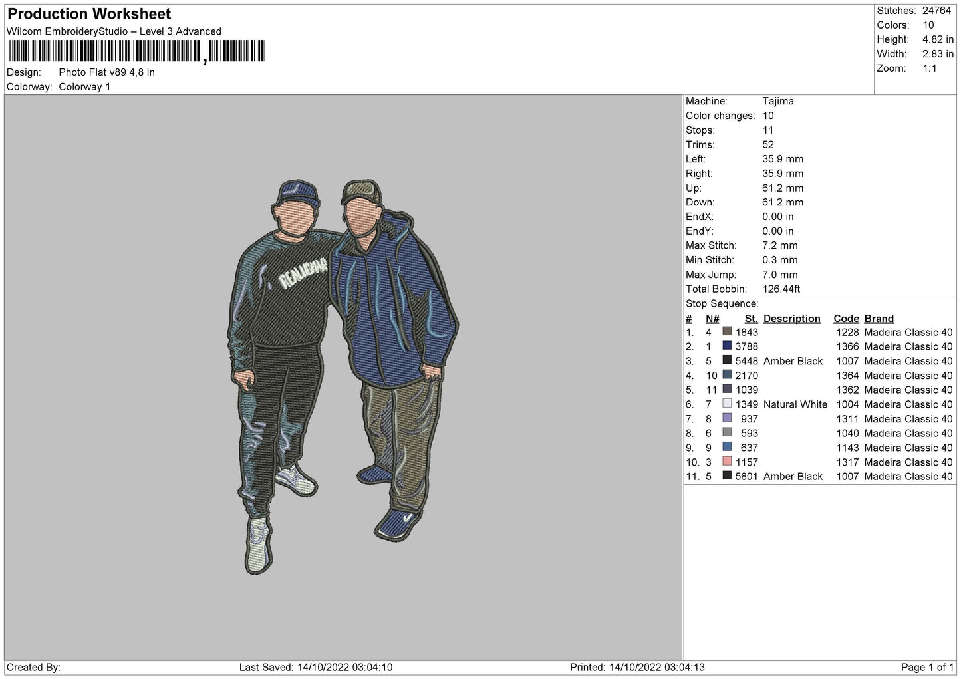Click the barcode under the software name
The height and width of the screenshot is (679, 961).
[x=136, y=51]
